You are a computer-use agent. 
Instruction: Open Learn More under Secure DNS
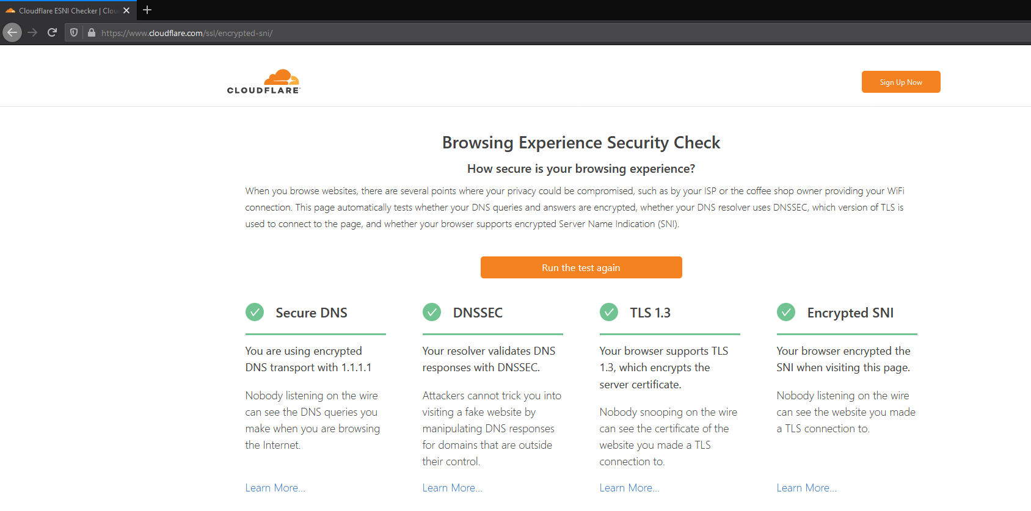(x=275, y=488)
